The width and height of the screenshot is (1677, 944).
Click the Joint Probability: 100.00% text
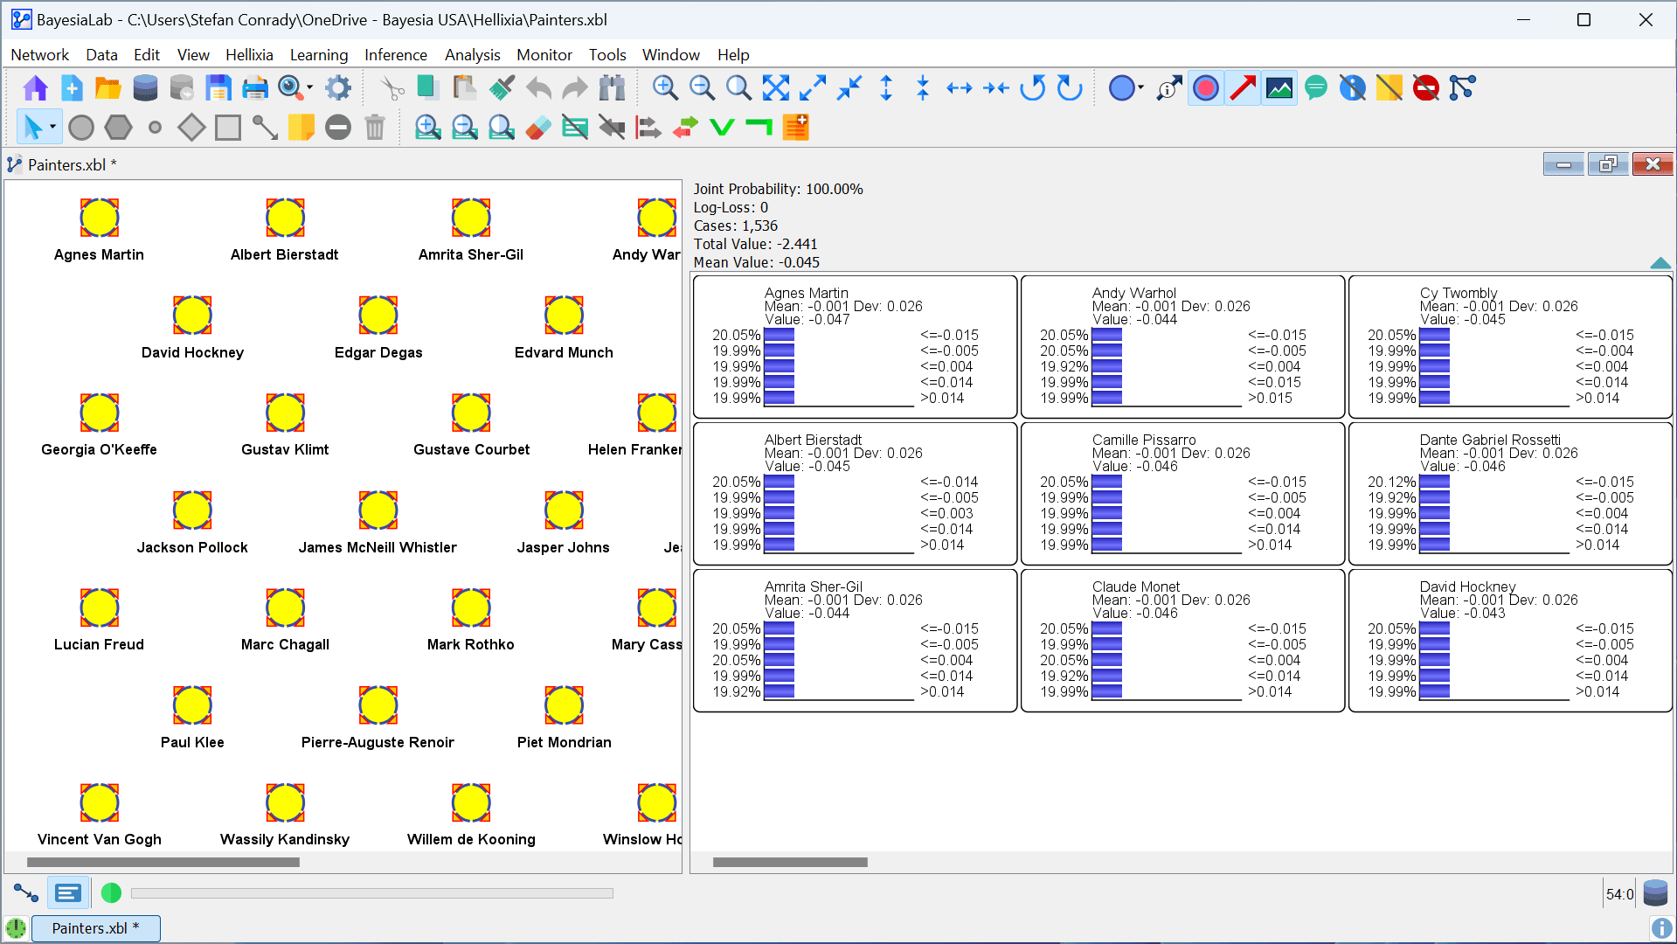779,189
